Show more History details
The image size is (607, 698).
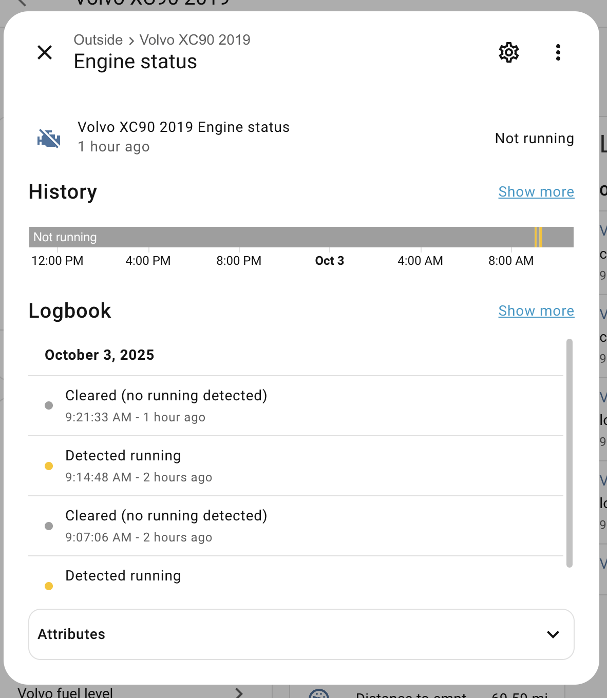[536, 192]
